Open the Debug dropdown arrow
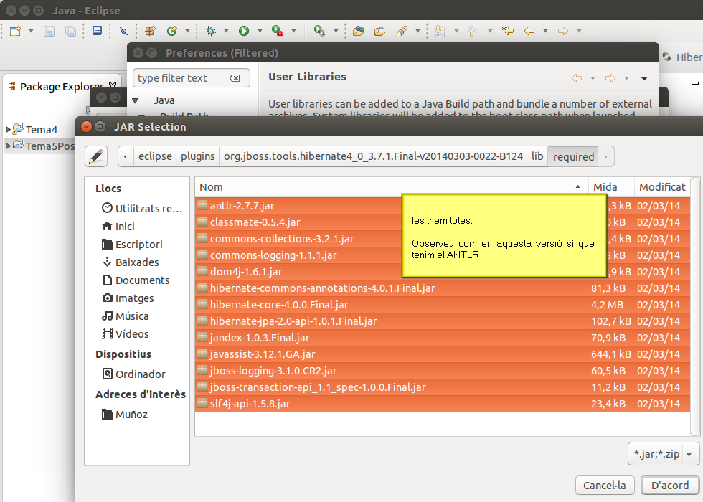This screenshot has height=502, width=703. [x=226, y=31]
